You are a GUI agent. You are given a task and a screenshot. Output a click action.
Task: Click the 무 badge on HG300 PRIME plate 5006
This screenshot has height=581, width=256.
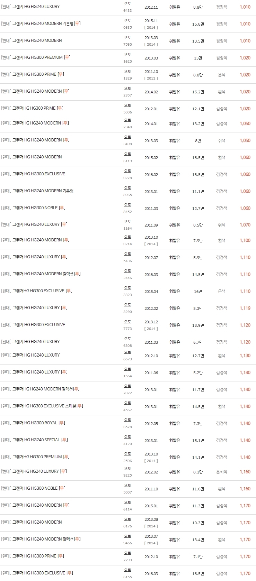coord(60,108)
